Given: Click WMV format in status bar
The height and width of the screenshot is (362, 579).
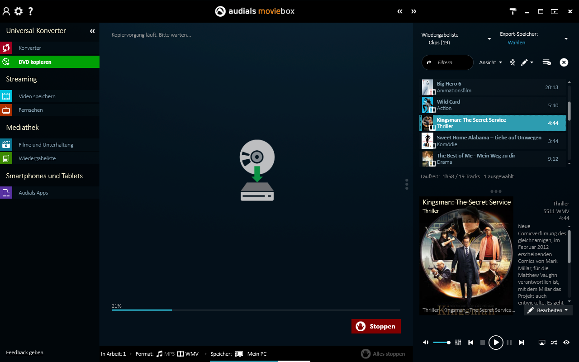Looking at the screenshot, I should [188, 354].
